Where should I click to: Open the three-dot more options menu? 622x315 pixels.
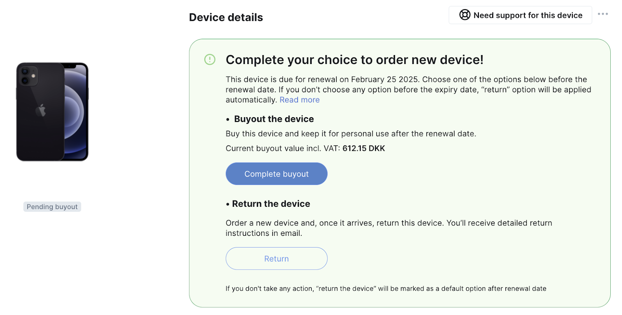click(x=603, y=14)
